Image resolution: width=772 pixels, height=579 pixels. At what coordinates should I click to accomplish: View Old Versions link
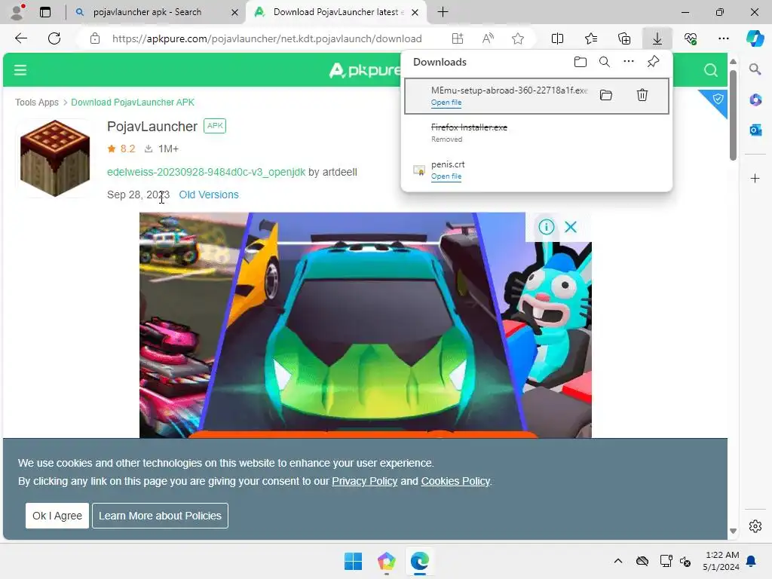[209, 195]
